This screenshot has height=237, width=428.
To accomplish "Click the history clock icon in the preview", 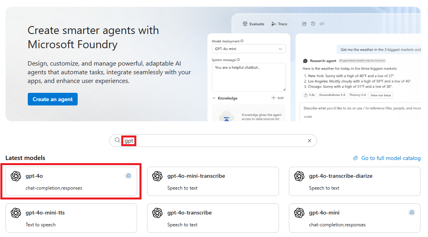I will click(313, 24).
